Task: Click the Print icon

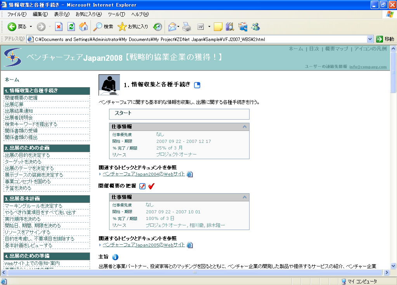Action: [187, 27]
